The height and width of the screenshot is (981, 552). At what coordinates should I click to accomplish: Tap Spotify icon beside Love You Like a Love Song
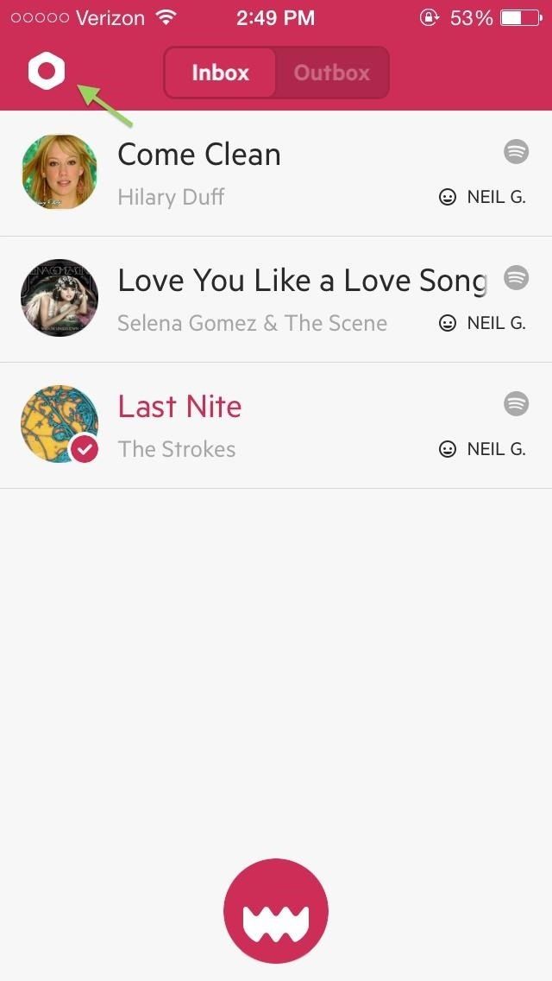click(x=516, y=278)
